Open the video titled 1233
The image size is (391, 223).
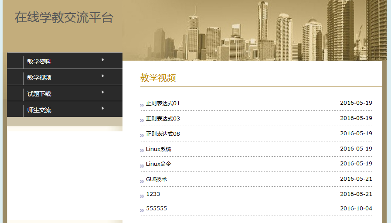coord(153,194)
